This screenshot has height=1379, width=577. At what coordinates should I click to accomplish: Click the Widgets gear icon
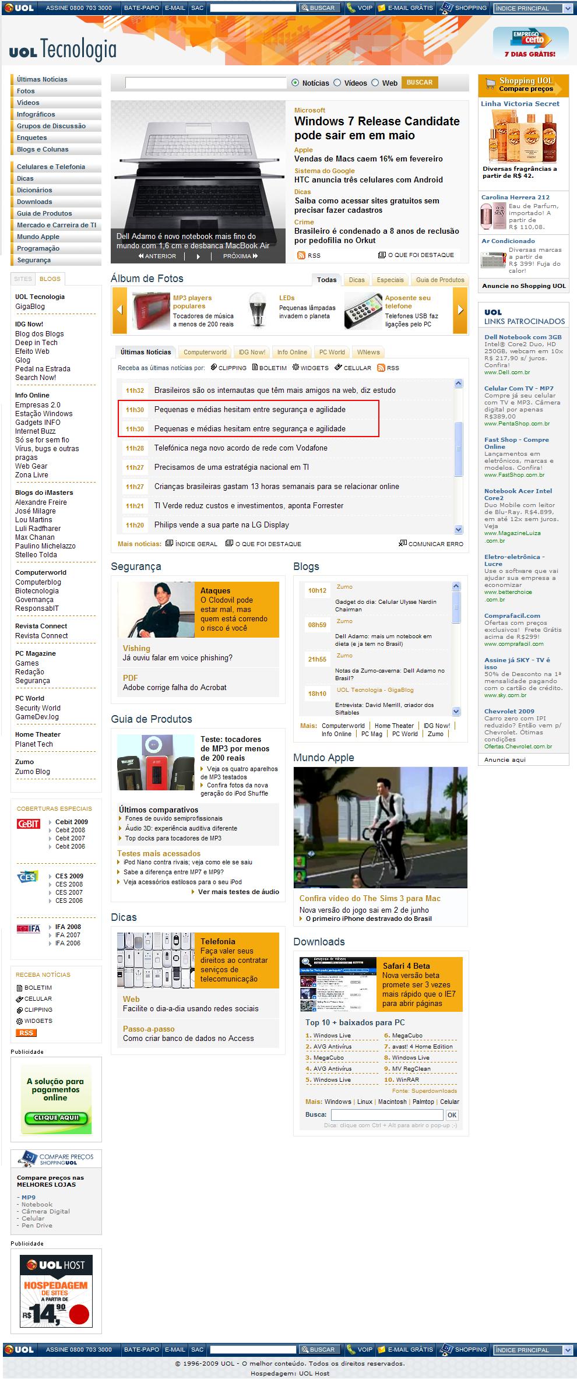point(295,368)
